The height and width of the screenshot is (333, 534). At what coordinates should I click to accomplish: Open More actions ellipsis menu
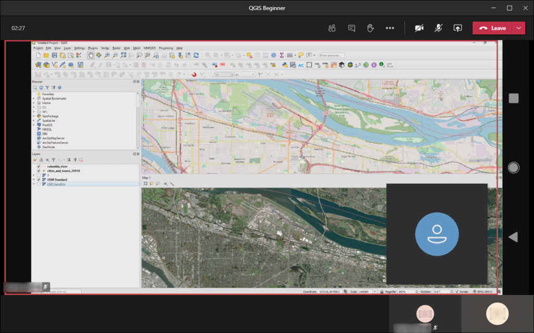(390, 28)
